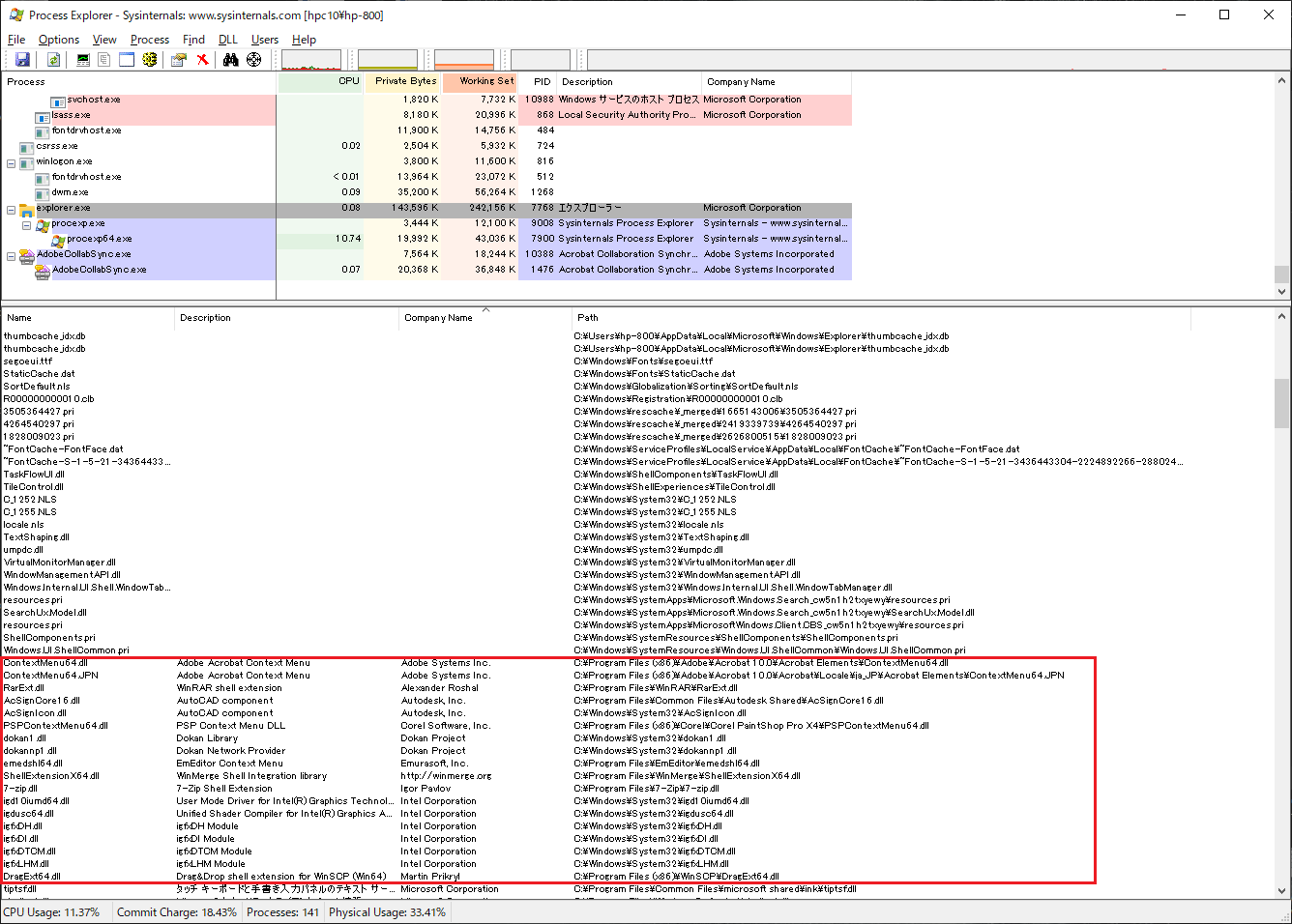Click the DLL/handle view gear icon
Image resolution: width=1292 pixels, height=924 pixels.
pos(150,60)
